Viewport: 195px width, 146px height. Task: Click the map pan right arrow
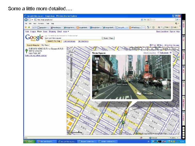[74, 51]
